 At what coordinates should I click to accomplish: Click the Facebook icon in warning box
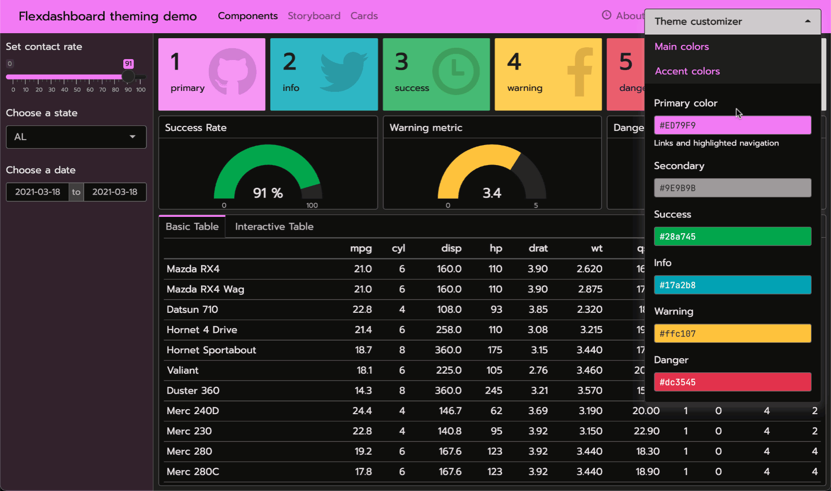pos(580,72)
